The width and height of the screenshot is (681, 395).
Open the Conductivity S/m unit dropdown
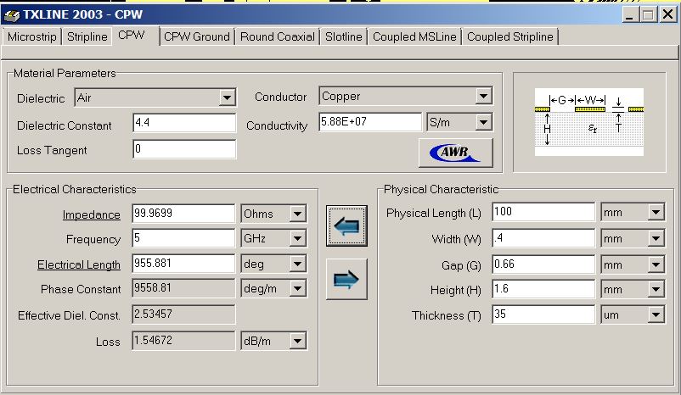[483, 122]
